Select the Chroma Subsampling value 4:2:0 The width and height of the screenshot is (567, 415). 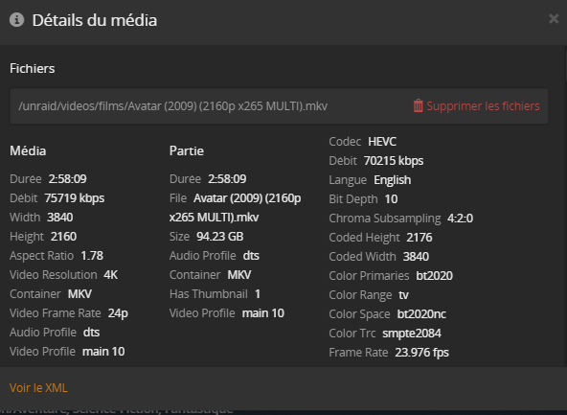(x=461, y=219)
